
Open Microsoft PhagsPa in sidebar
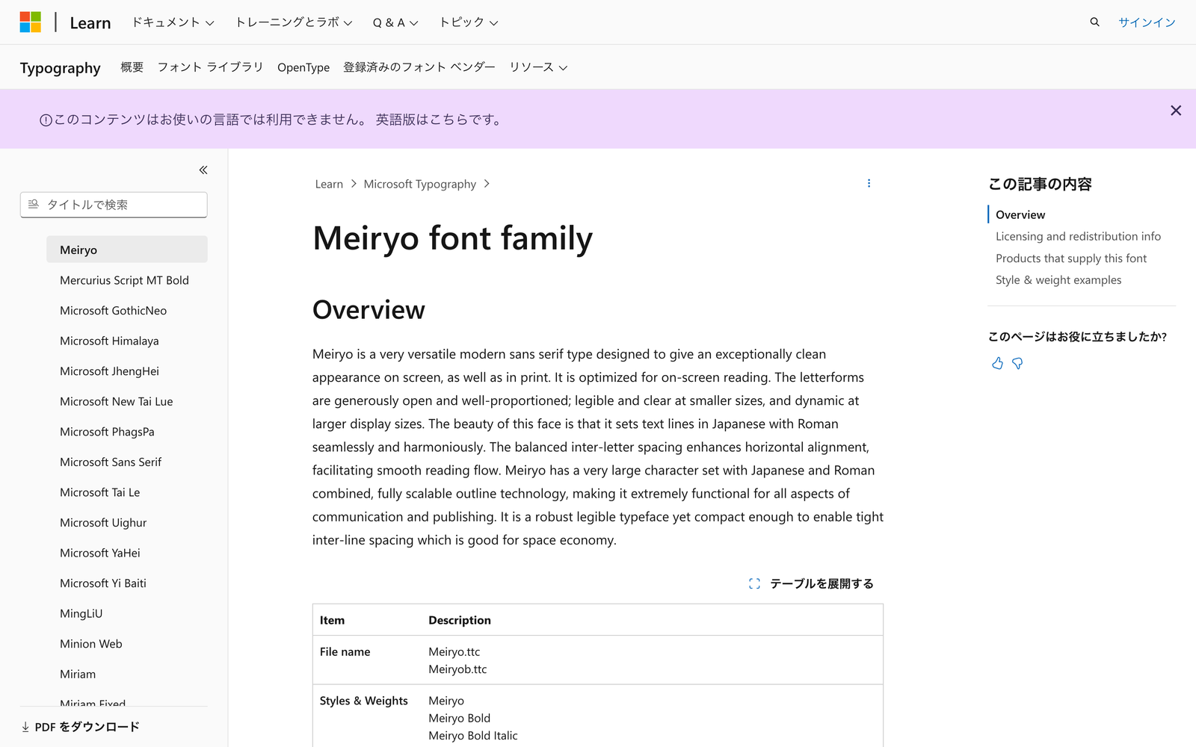click(107, 432)
